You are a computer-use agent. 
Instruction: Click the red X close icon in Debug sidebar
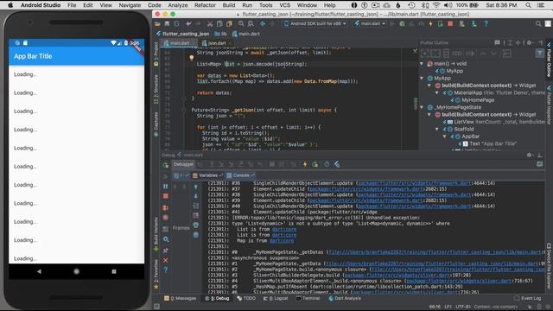[x=165, y=260]
